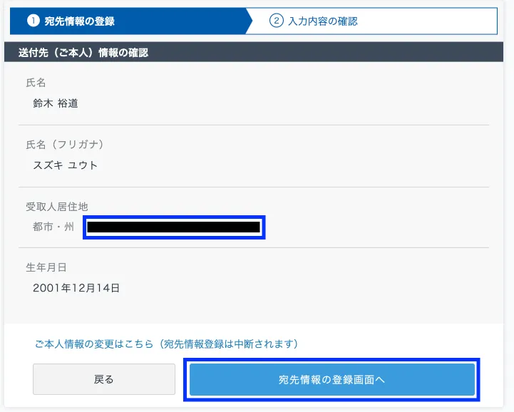
Task: Open the ご本人情報の変更はこちら link
Action: pos(94,344)
